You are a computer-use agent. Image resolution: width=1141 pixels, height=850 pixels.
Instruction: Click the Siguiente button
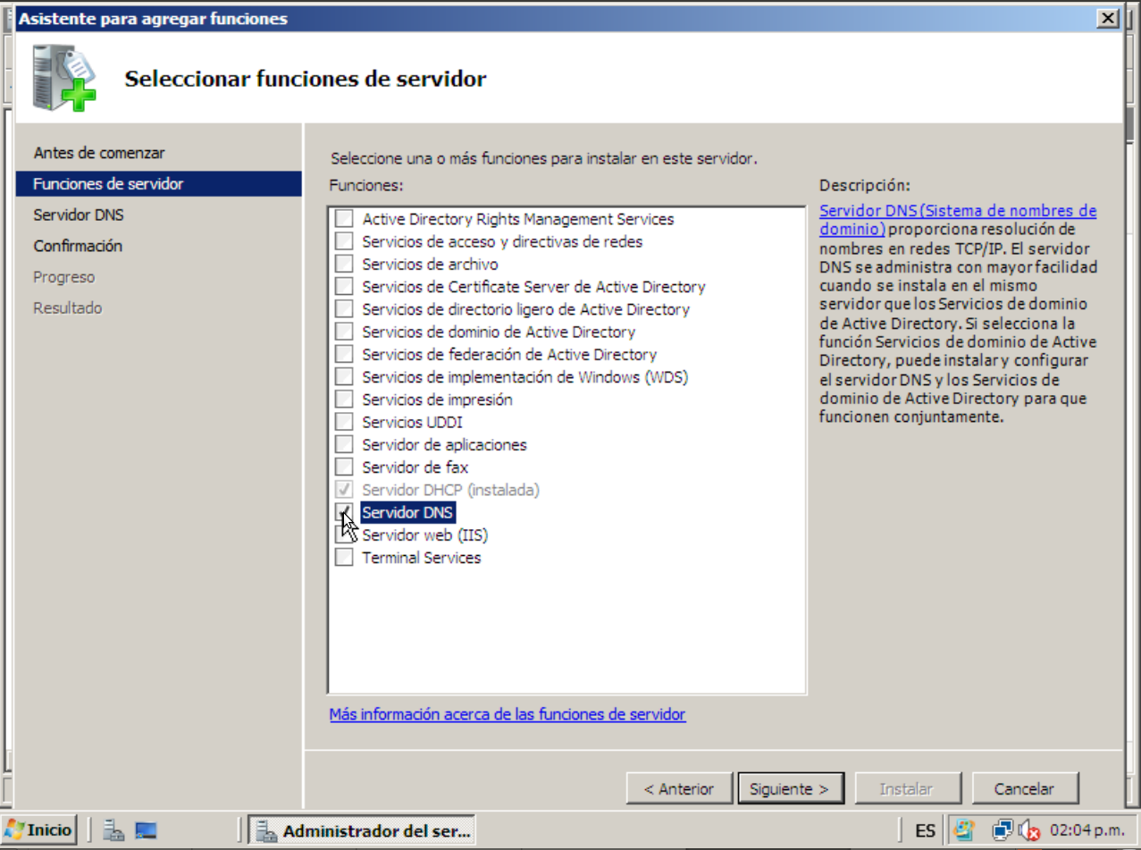pyautogui.click(x=790, y=789)
